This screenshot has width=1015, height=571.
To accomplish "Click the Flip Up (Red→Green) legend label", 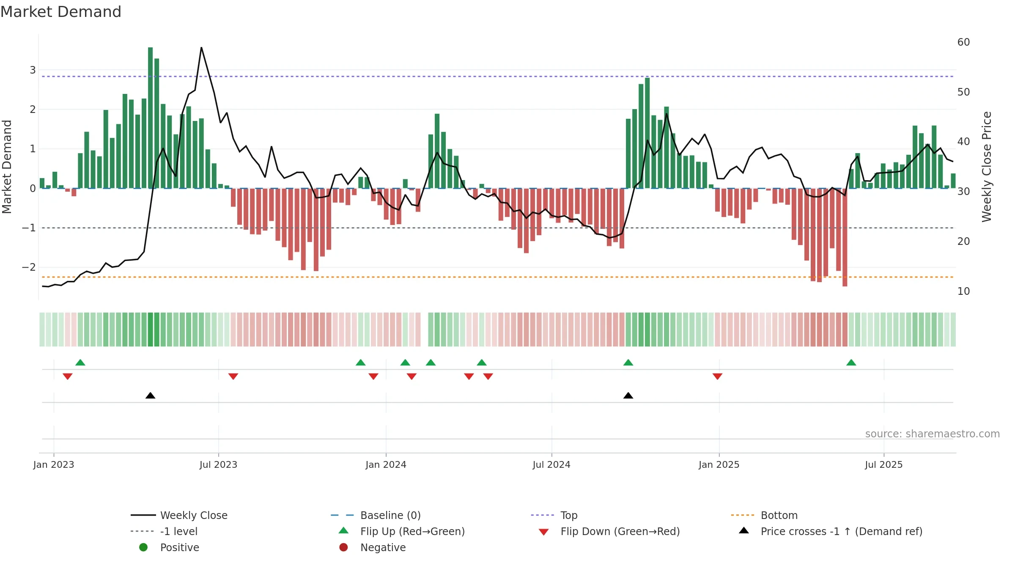I will (413, 532).
